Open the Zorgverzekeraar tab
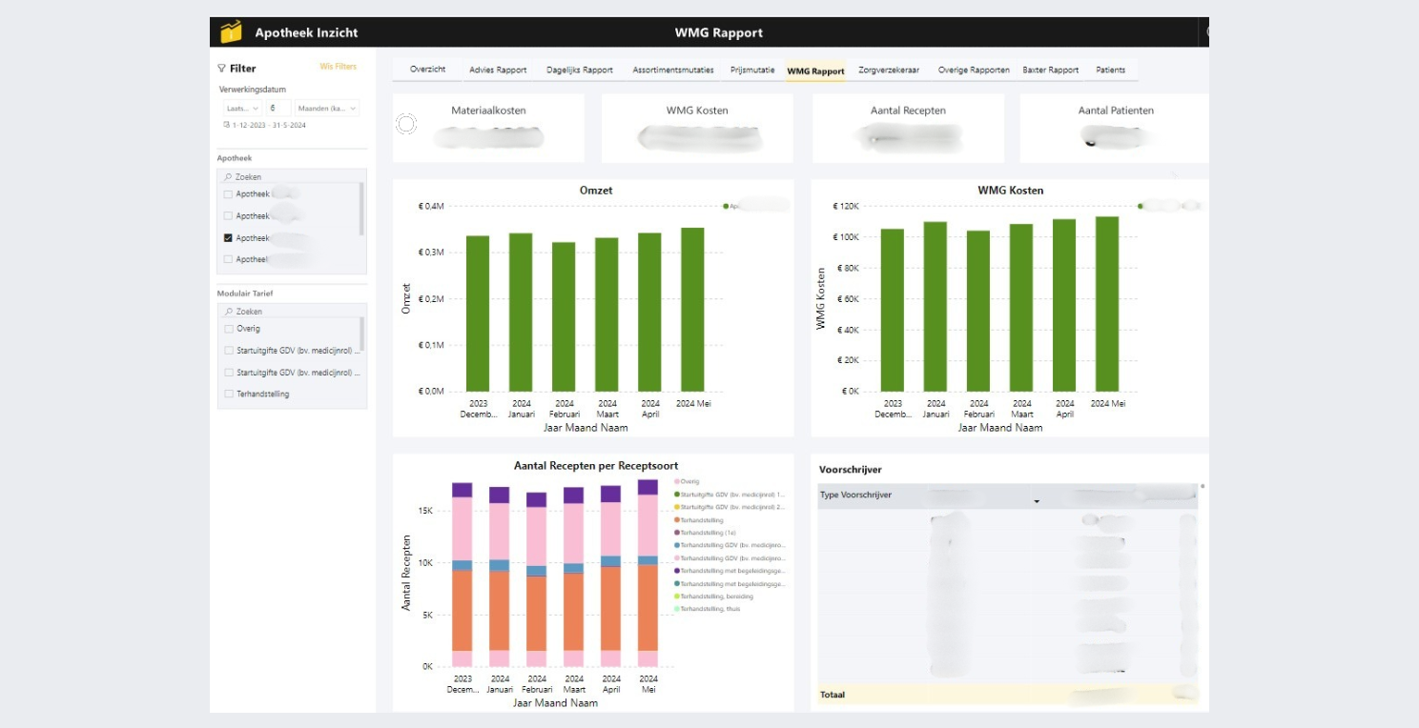This screenshot has width=1419, height=728. point(888,70)
